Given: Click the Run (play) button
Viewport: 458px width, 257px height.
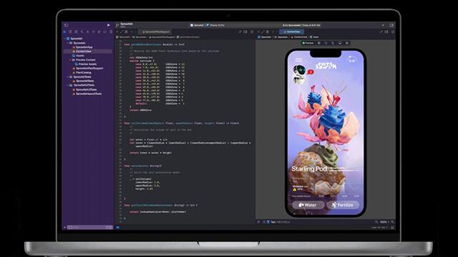Looking at the screenshot, I should (109, 26).
